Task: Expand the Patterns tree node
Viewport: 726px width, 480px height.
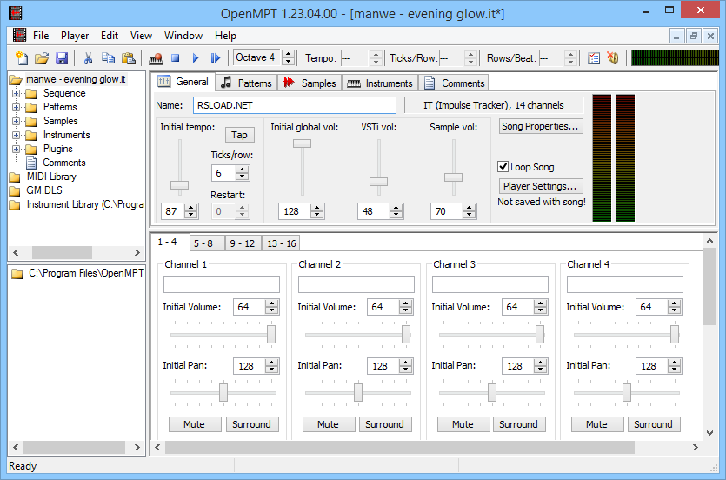Action: [x=17, y=107]
